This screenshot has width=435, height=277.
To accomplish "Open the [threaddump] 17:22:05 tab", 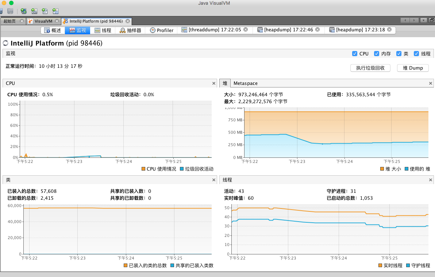I will pos(215,30).
